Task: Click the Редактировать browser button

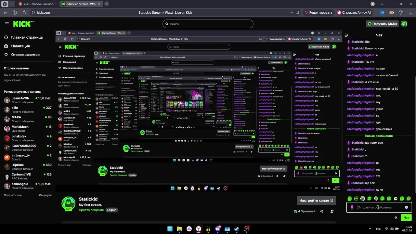Action: coord(318,13)
